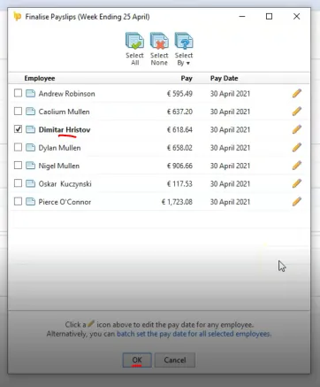Minimize the Finalise Payslips window
The height and width of the screenshot is (387, 320).
coord(242,16)
